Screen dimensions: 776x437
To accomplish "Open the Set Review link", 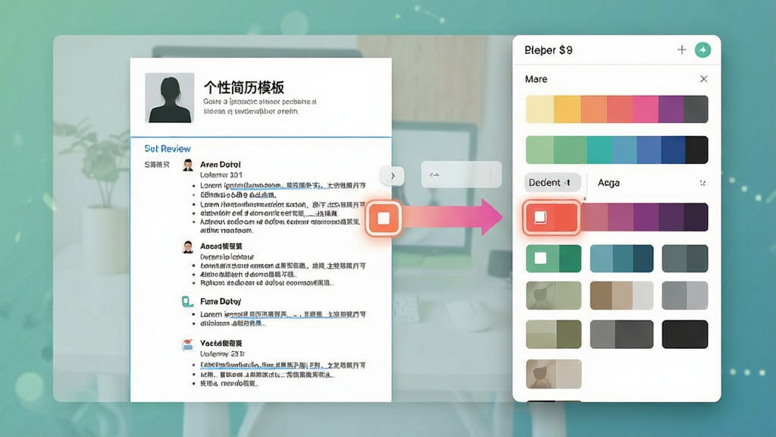I will 167,149.
